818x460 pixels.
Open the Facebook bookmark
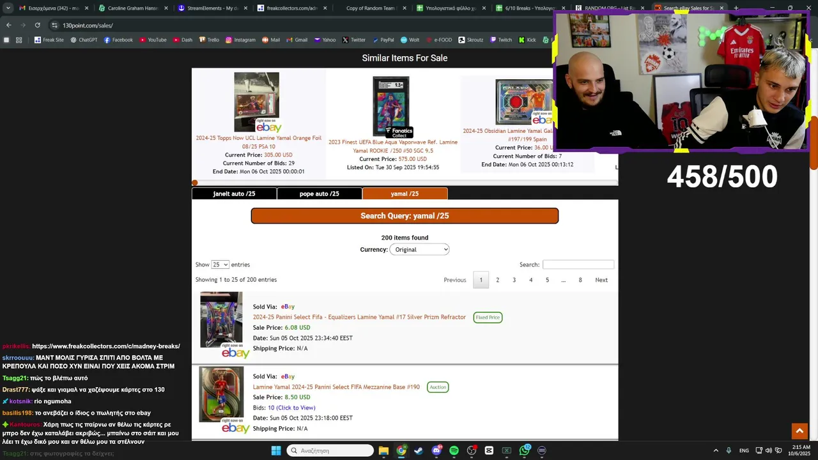[118, 40]
